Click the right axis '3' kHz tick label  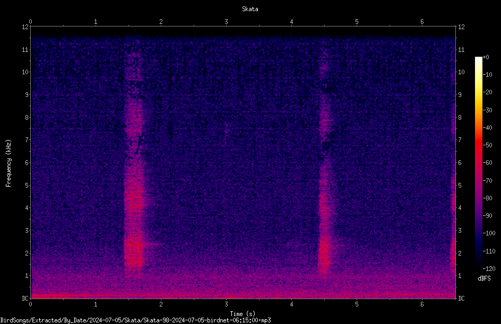pos(460,230)
